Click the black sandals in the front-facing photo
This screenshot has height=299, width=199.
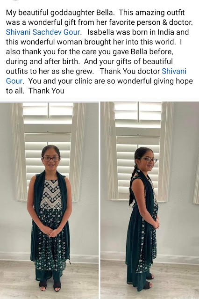coord(50,286)
